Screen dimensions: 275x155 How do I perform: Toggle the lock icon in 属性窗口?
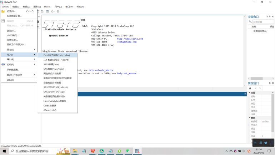[x=250, y=88]
